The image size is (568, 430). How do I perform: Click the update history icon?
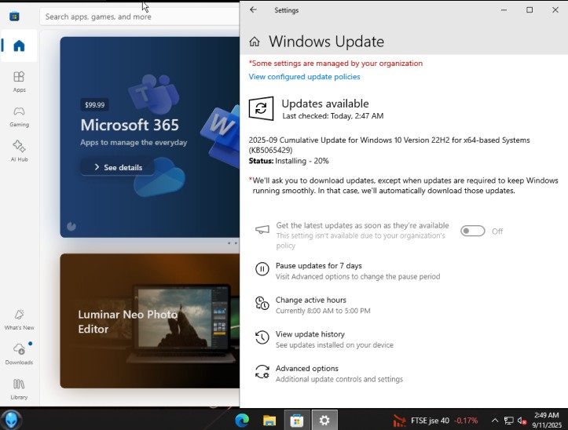(262, 337)
